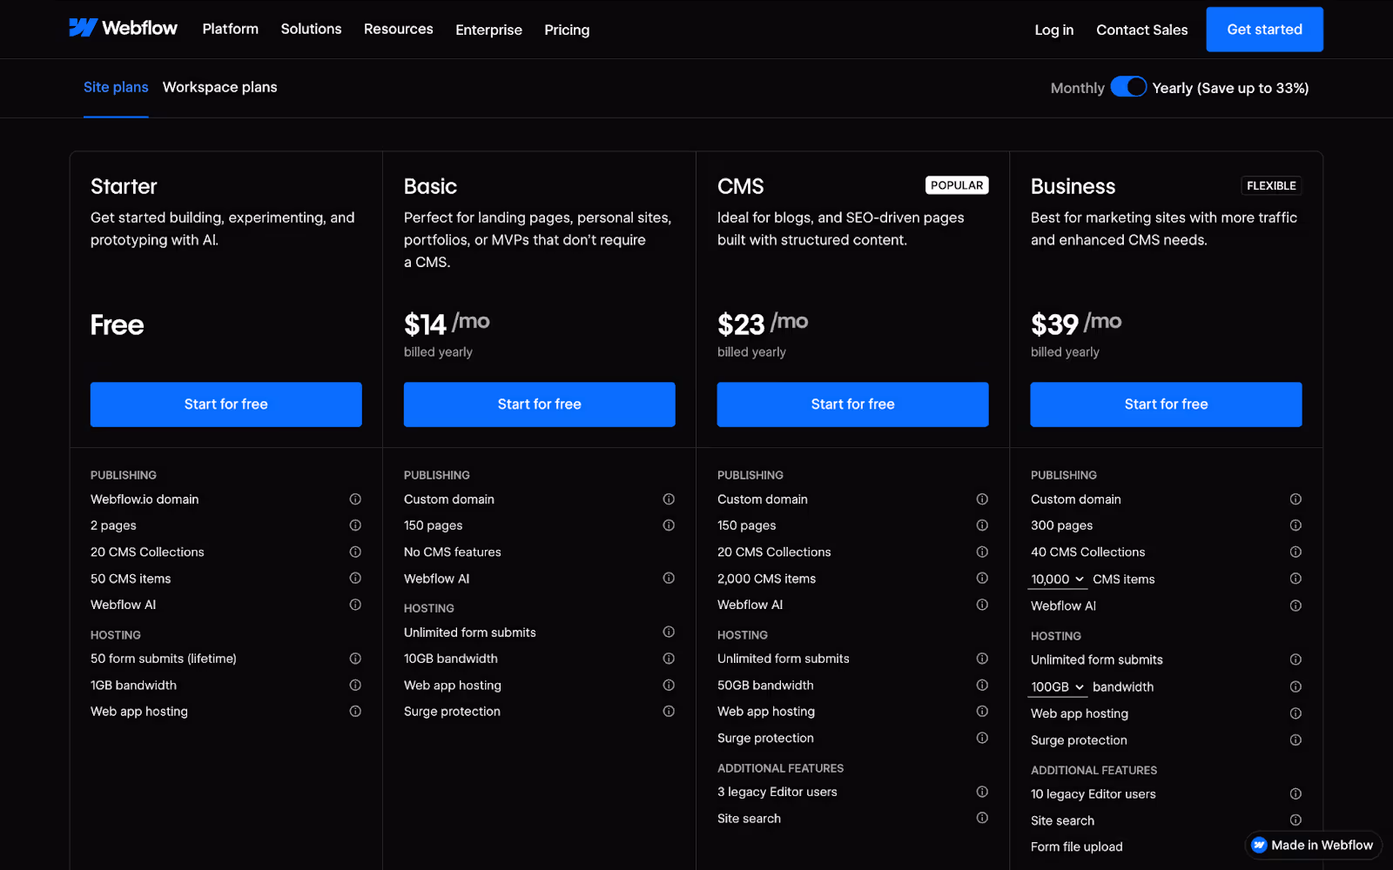This screenshot has height=870, width=1393.
Task: Open info icon for Basic Web app hosting
Action: pos(669,686)
